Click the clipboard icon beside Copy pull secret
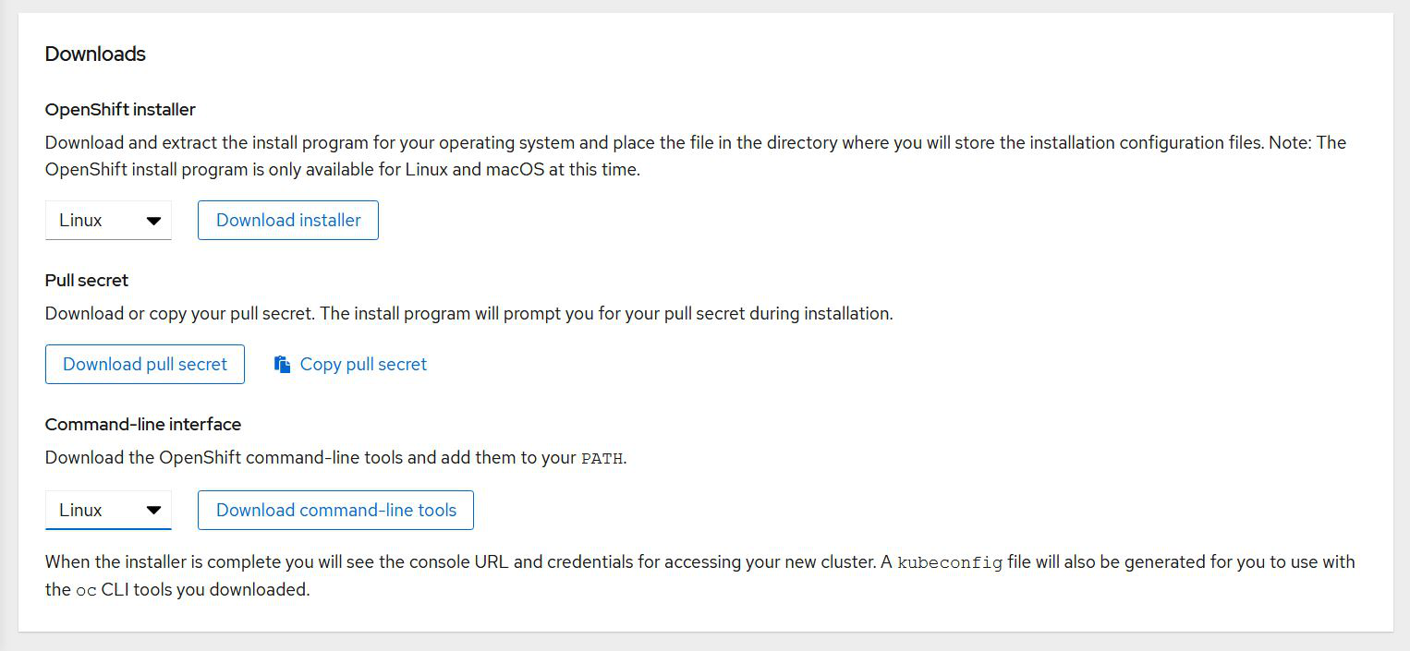Screen dimensions: 1410x651 pos(283,365)
